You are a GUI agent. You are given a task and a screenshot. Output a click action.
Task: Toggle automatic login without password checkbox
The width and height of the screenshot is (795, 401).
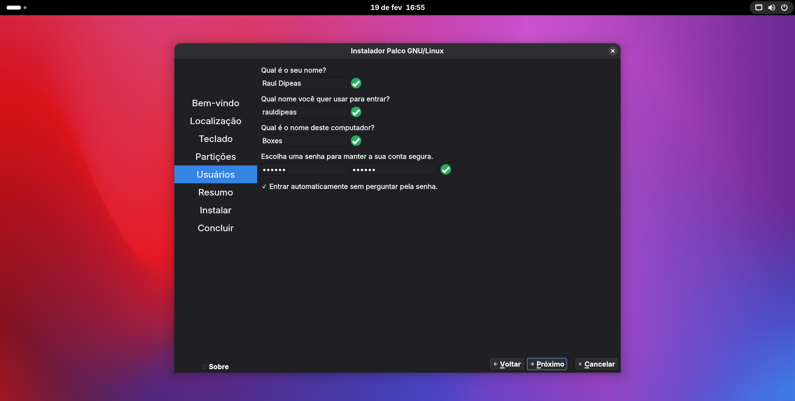pyautogui.click(x=264, y=187)
